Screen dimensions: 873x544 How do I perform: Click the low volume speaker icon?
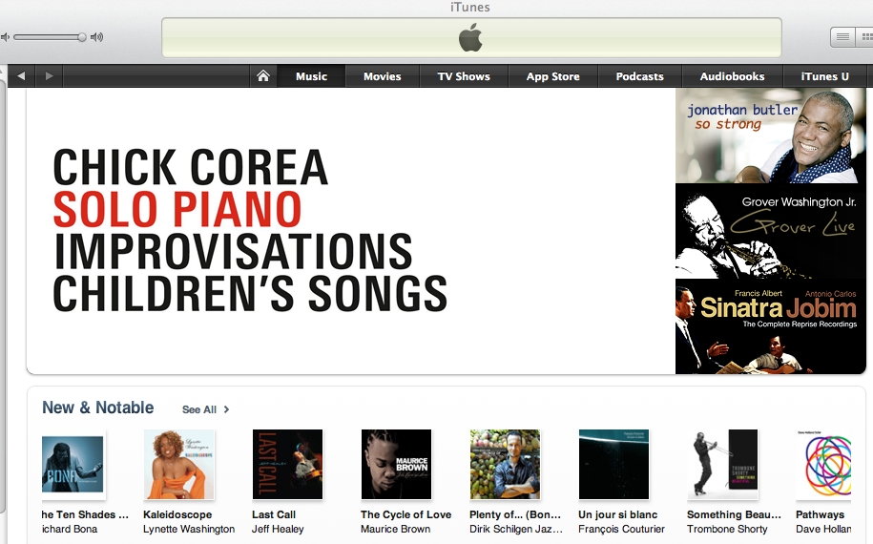point(5,37)
